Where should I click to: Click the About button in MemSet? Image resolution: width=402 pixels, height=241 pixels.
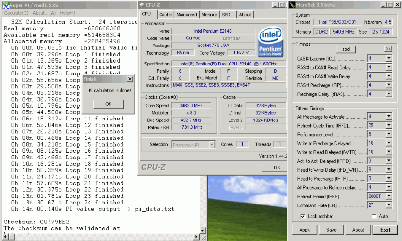tap(358, 230)
